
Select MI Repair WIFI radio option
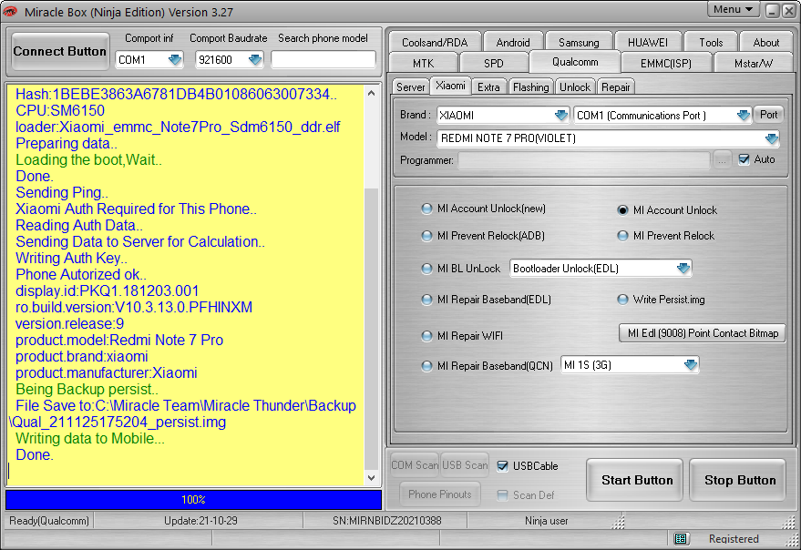[426, 336]
